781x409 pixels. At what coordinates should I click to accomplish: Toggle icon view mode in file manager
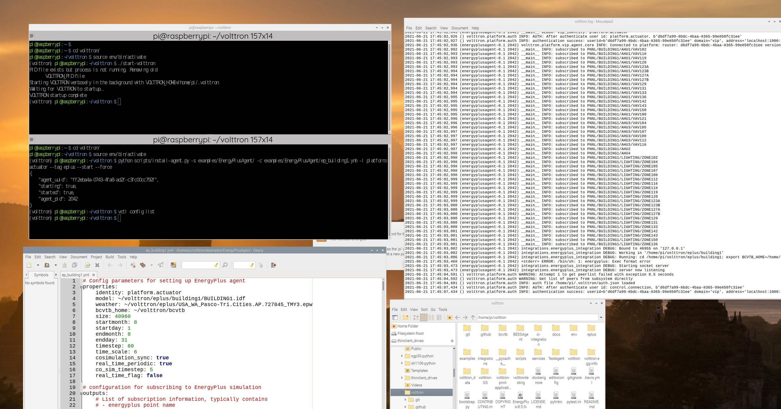click(424, 317)
